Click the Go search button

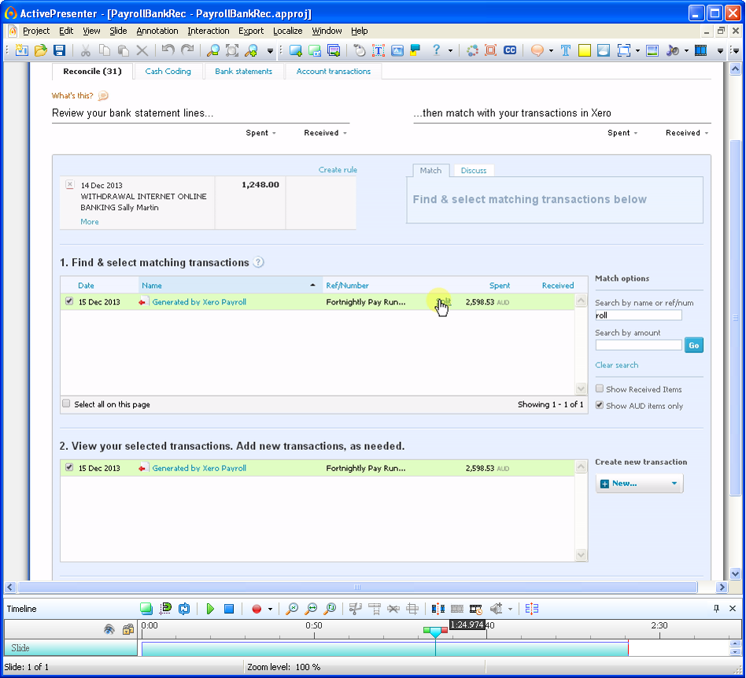click(693, 345)
